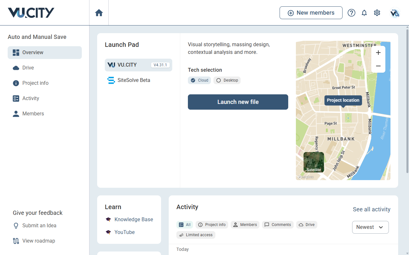
Task: Click the mapbox logo on the map
Action: point(306,177)
